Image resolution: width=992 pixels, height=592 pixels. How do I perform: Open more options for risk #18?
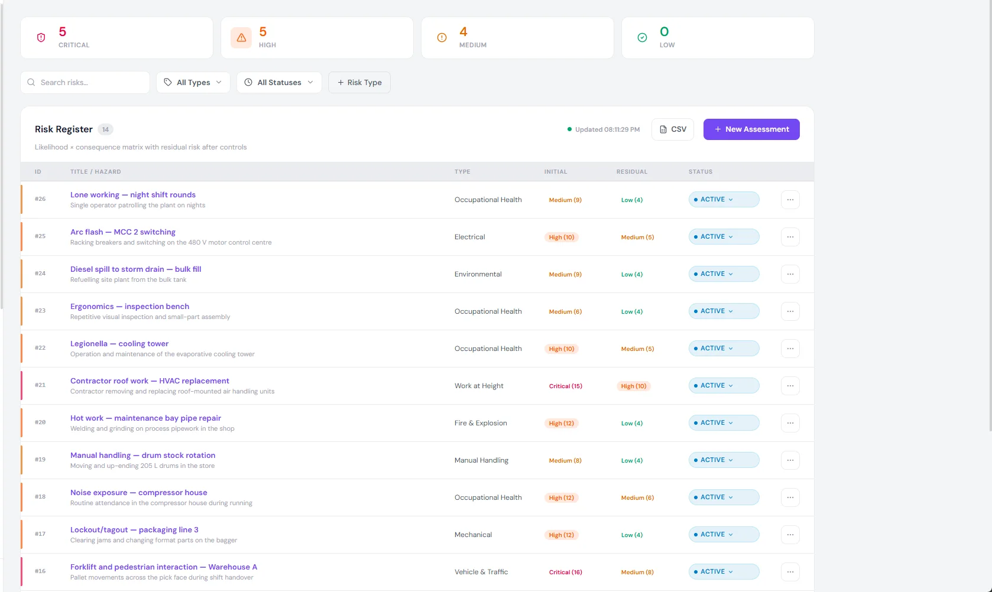(x=790, y=497)
